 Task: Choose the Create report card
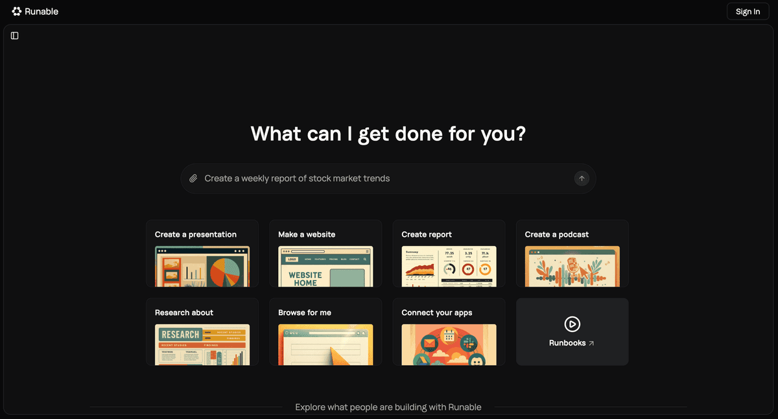(x=449, y=254)
